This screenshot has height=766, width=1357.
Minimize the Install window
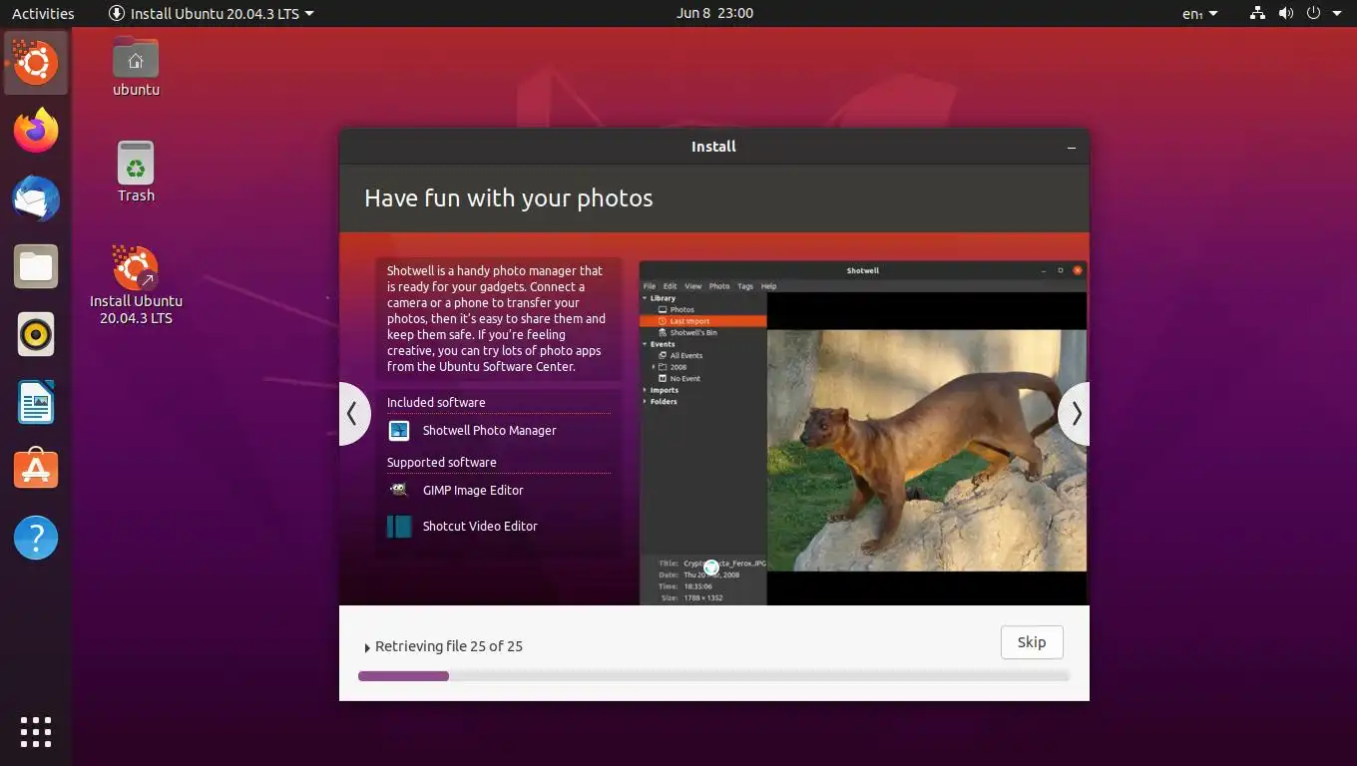[x=1072, y=147]
